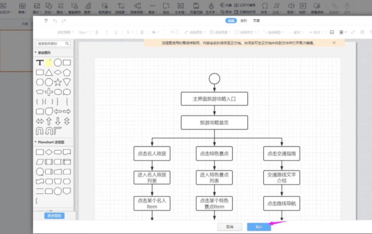Image resolution: width=372 pixels, height=234 pixels.
Task: Choose the triangle basic shape
Action: coord(49,73)
